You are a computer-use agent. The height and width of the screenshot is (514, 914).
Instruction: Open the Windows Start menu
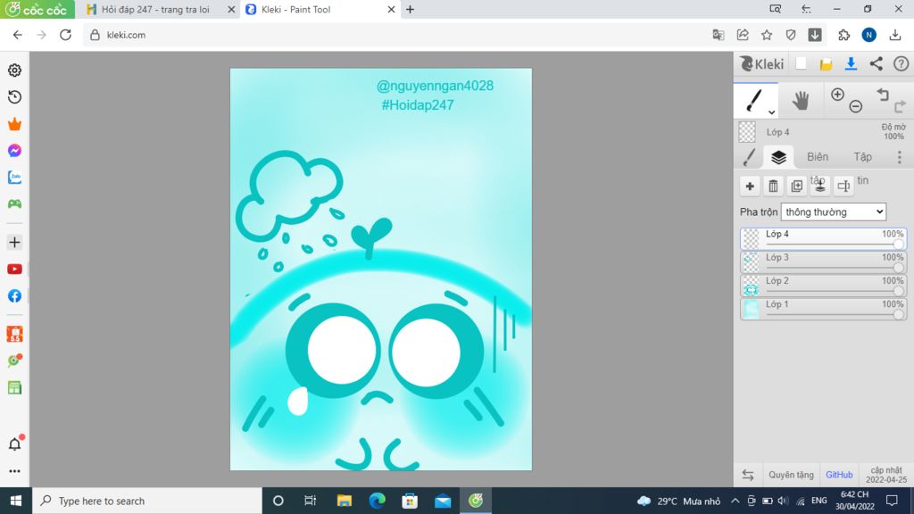[16, 501]
